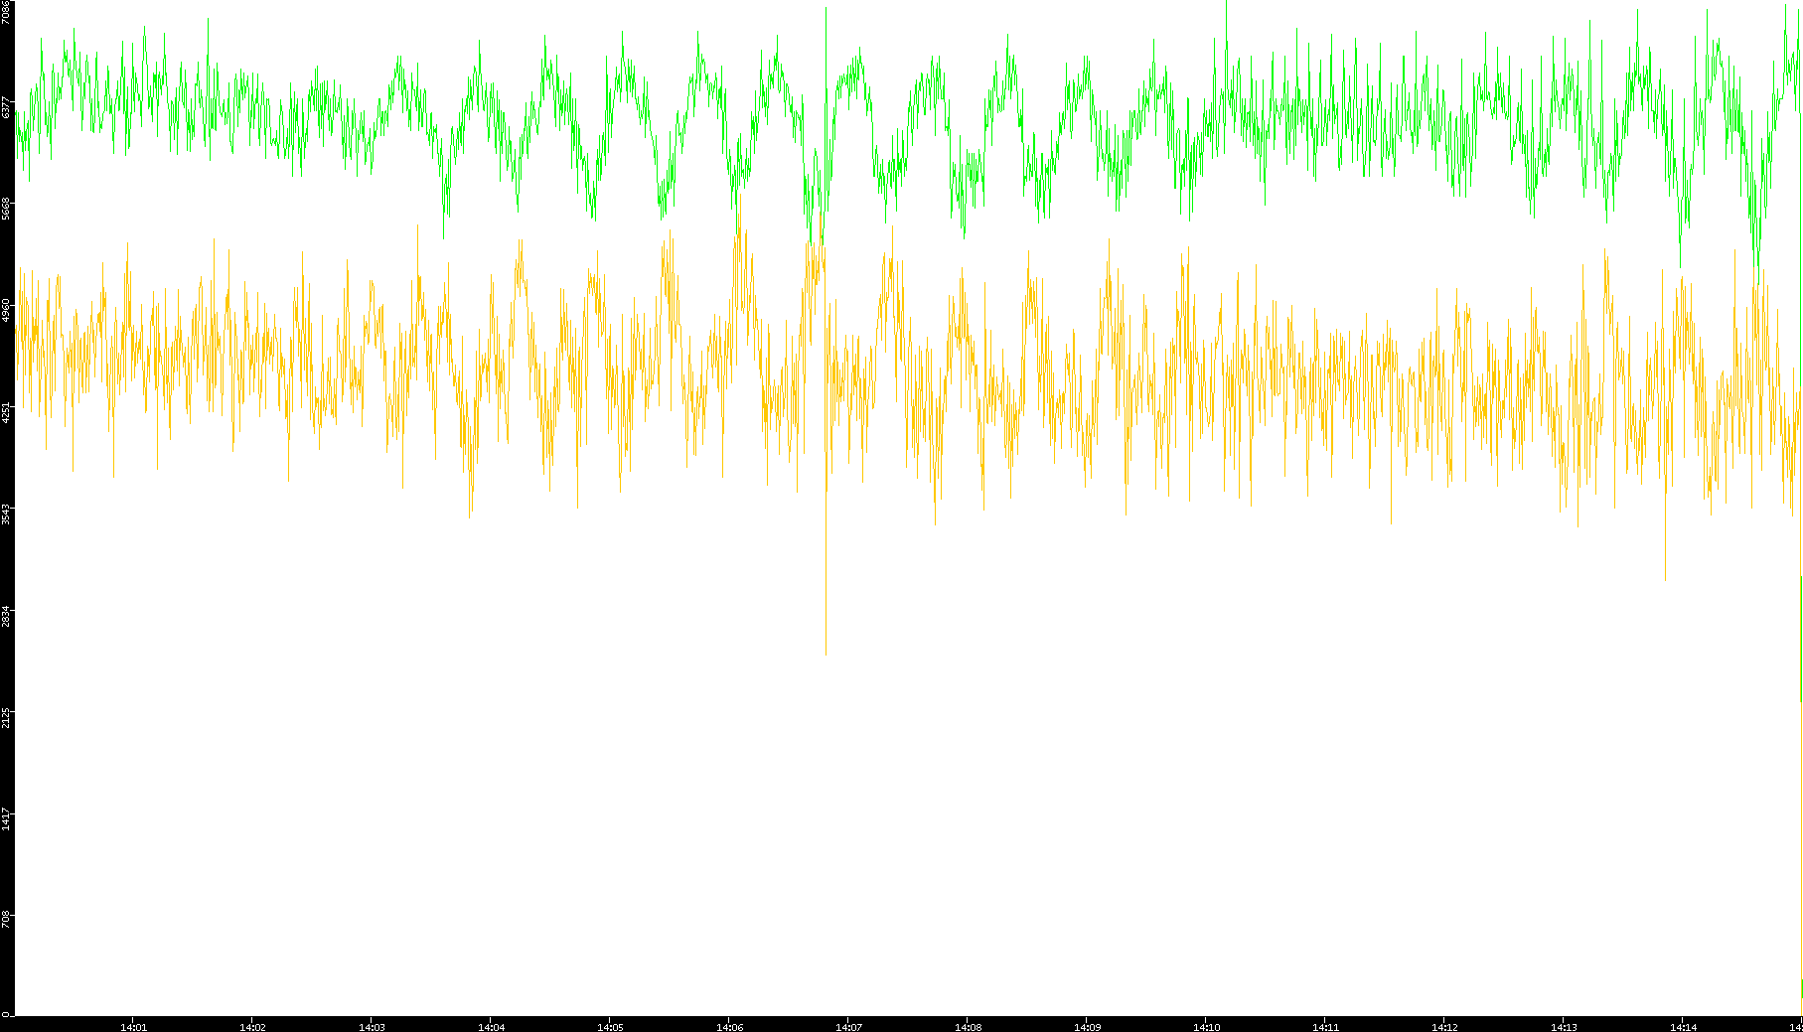Click the 14:01 time axis label
This screenshot has height=1032, width=1803.
pos(133,1027)
